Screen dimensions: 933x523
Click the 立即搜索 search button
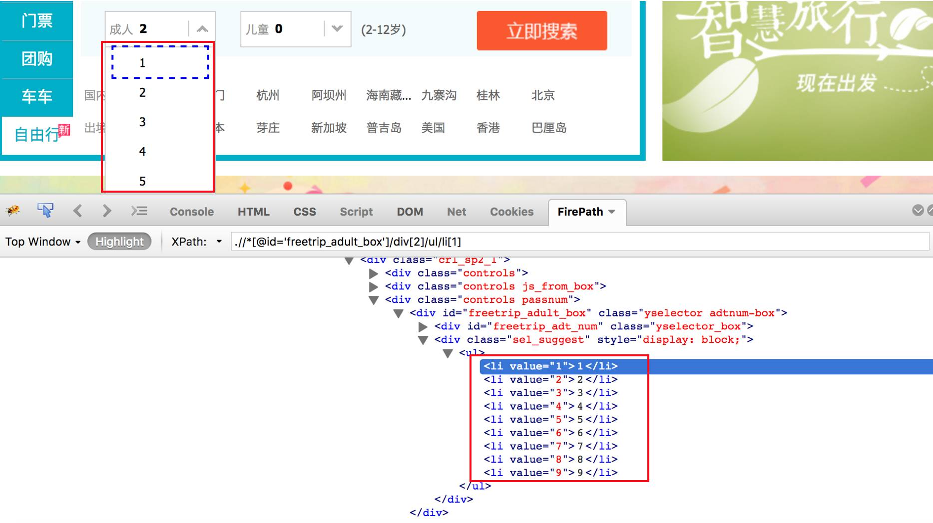click(543, 31)
